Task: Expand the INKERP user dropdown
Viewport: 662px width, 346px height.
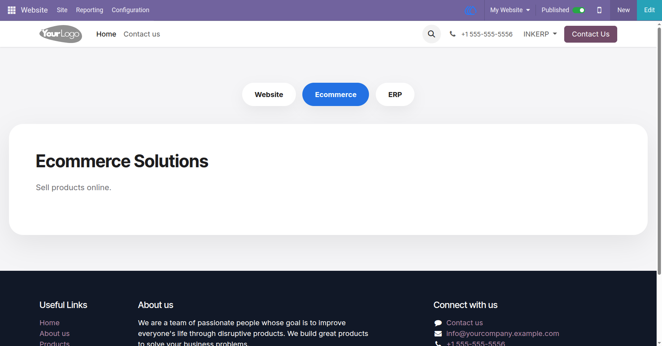Action: tap(540, 34)
